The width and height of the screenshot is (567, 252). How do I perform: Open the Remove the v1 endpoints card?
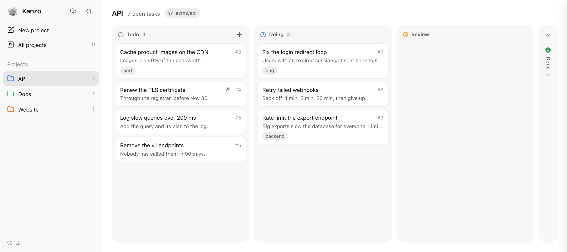(x=180, y=149)
